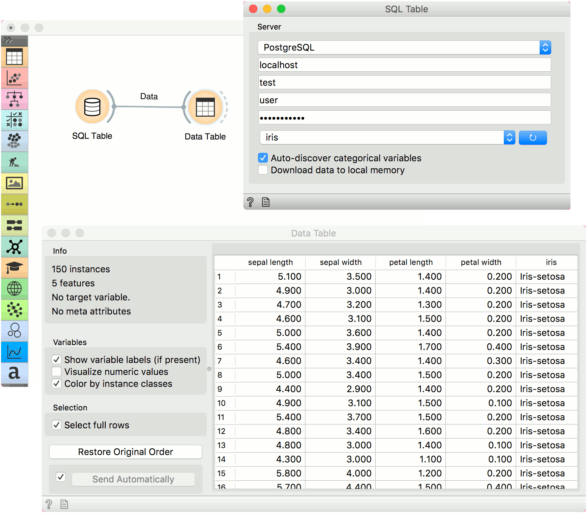Image resolution: width=587 pixels, height=513 pixels.
Task: Open the Visualize scatter plot category icon
Action: click(x=14, y=78)
